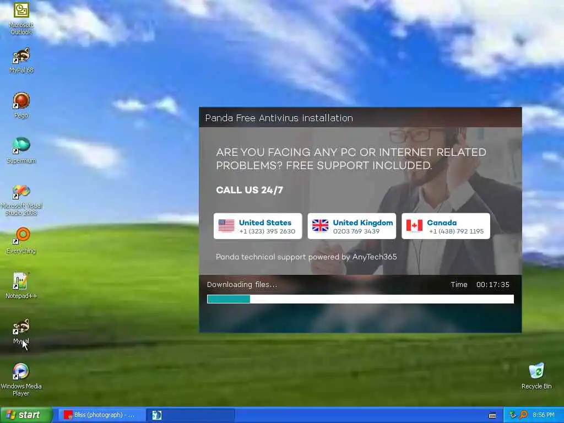
Task: Activate the Panda installer taskbar button
Action: pos(190,415)
